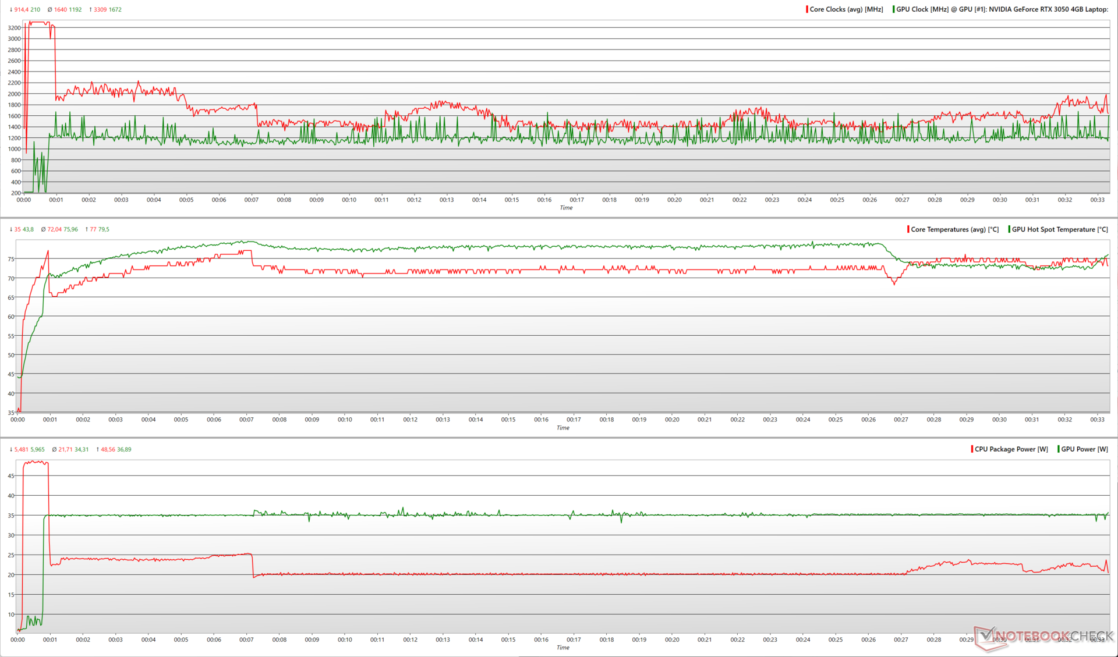Click the average symbol above temperature graph

pos(43,229)
